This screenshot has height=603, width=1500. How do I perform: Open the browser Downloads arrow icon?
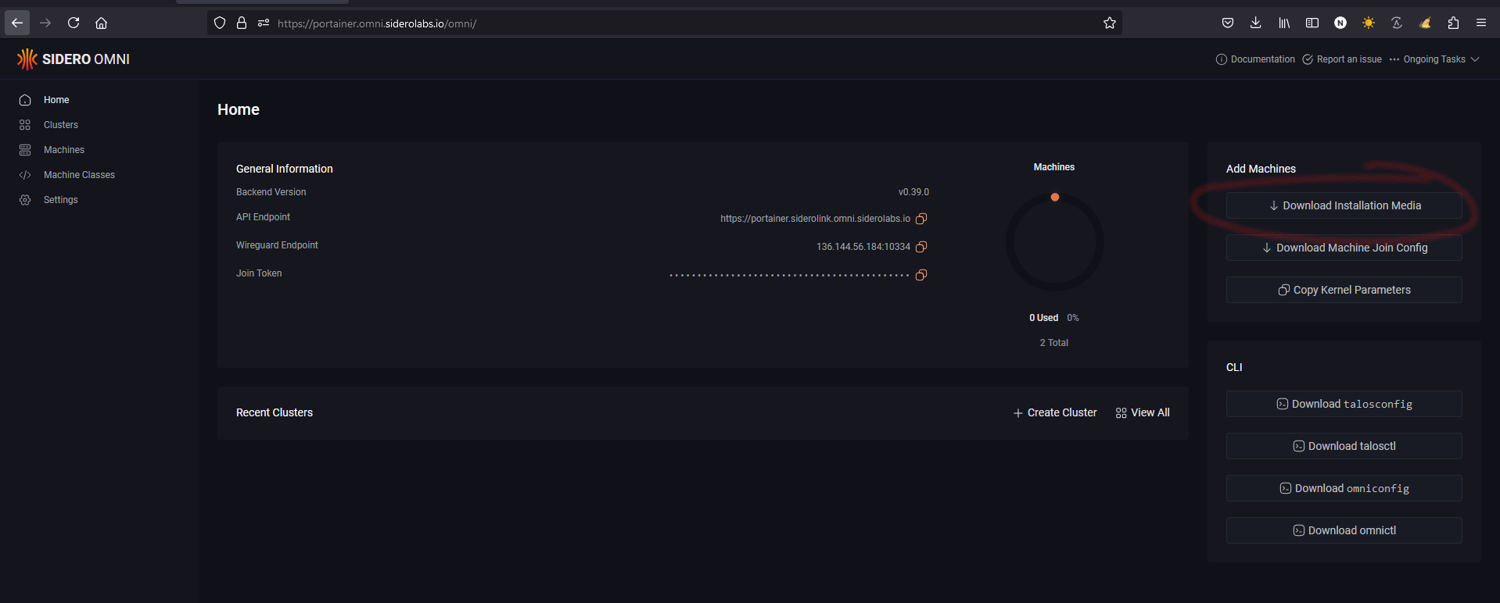[1255, 23]
